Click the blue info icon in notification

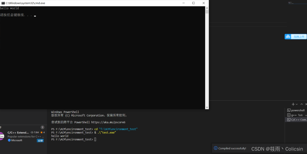click(215, 148)
